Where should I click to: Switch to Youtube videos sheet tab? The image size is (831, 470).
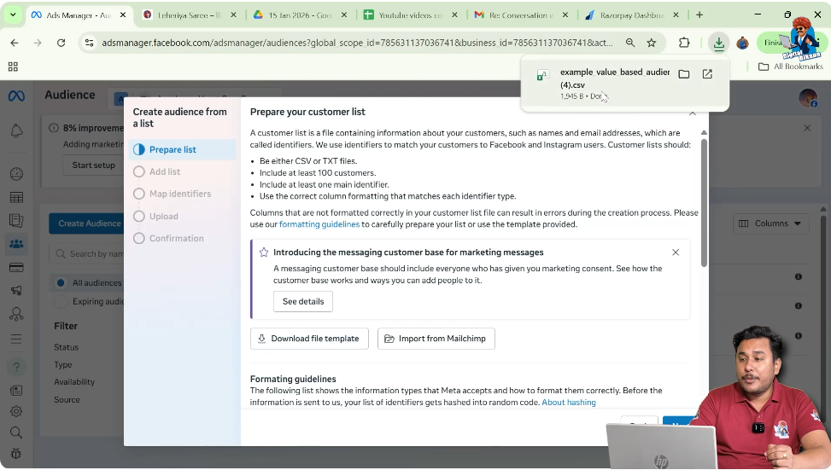(x=410, y=15)
